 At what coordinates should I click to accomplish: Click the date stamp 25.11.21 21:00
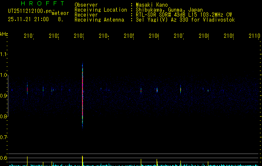point(28,20)
